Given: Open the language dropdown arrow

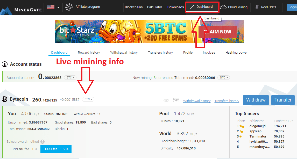Looking at the screenshot, I should coord(58,8).
